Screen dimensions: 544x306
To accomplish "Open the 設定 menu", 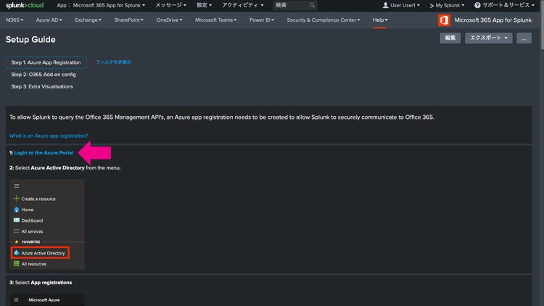I will 204,5.
